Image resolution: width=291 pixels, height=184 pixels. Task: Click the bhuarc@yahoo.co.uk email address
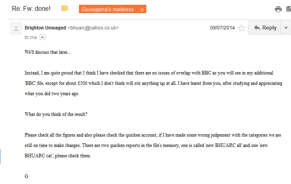(93, 28)
